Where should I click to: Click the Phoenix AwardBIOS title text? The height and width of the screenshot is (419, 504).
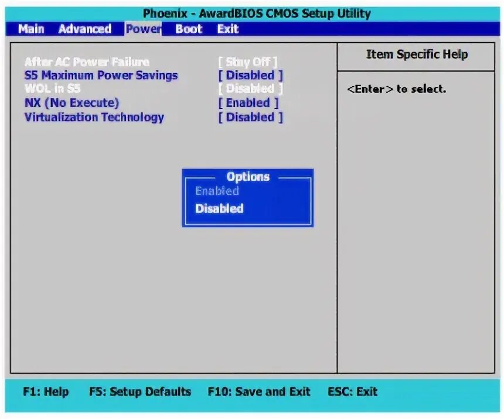click(x=257, y=13)
